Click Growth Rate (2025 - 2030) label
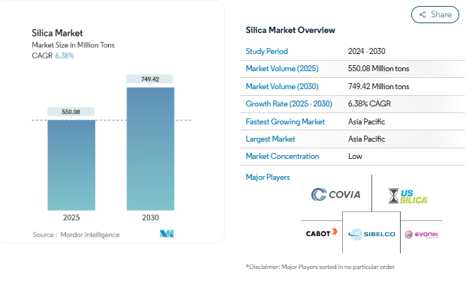Screen dimensions: 466x290 click(x=289, y=103)
